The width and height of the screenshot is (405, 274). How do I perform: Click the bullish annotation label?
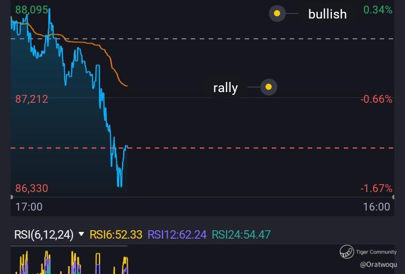tap(327, 14)
